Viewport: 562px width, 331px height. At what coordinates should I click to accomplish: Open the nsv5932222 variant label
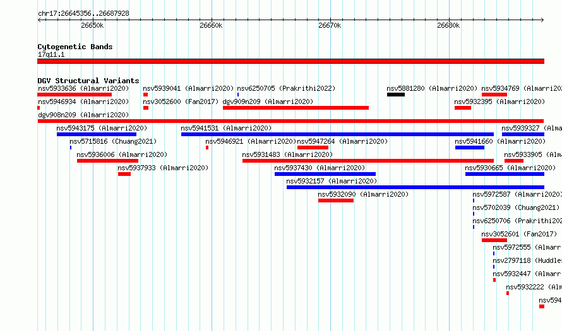point(534,287)
